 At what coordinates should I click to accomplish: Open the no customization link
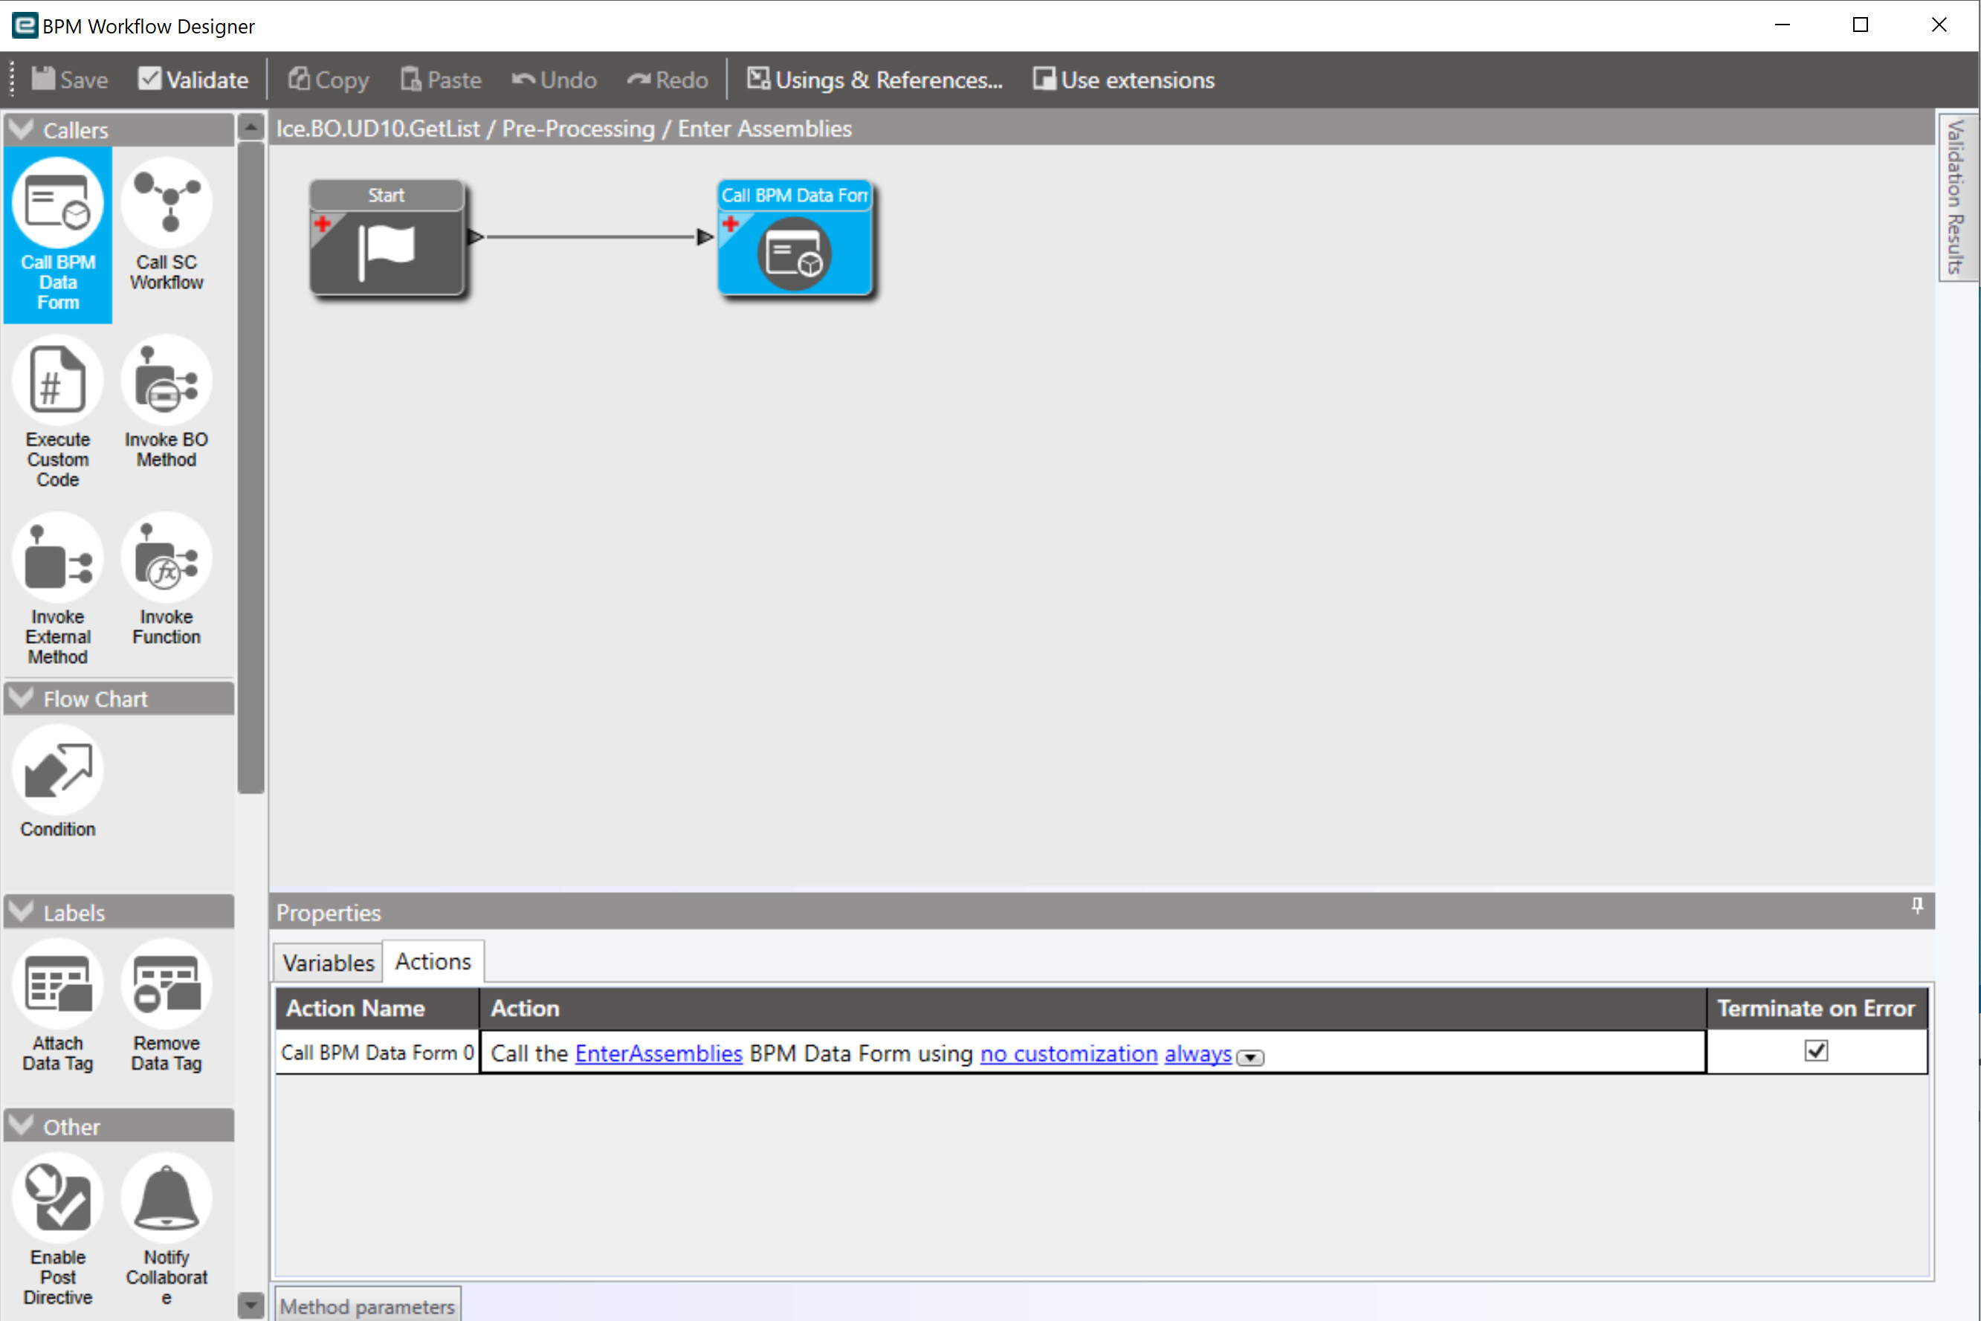tap(1067, 1053)
